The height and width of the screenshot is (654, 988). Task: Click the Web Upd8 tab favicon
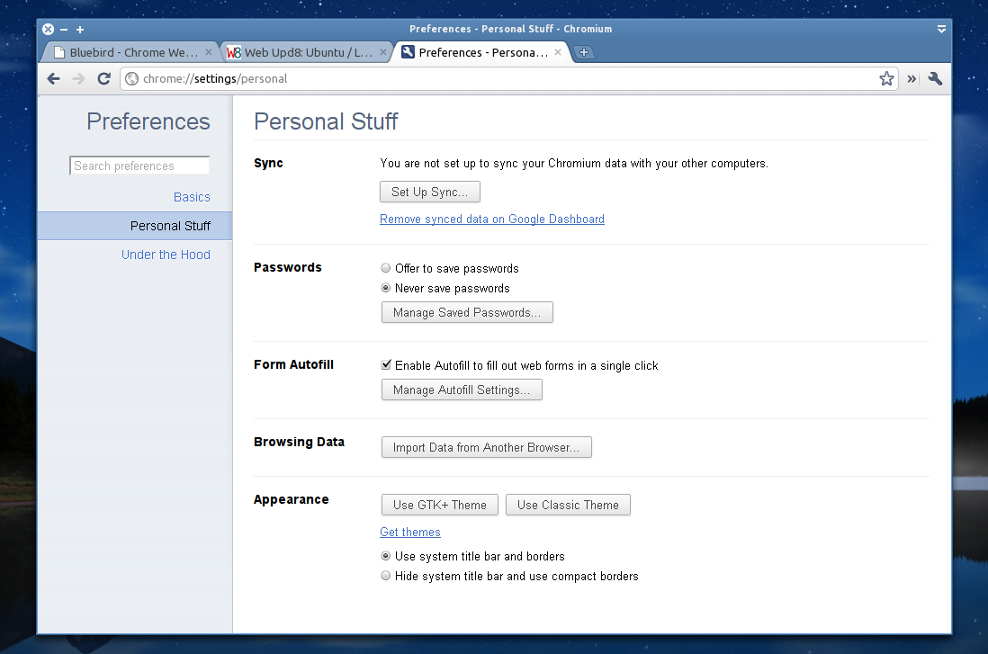tap(234, 52)
